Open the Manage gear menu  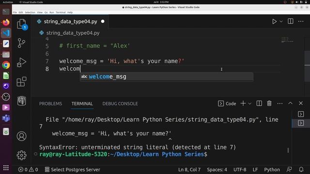click(x=21, y=156)
